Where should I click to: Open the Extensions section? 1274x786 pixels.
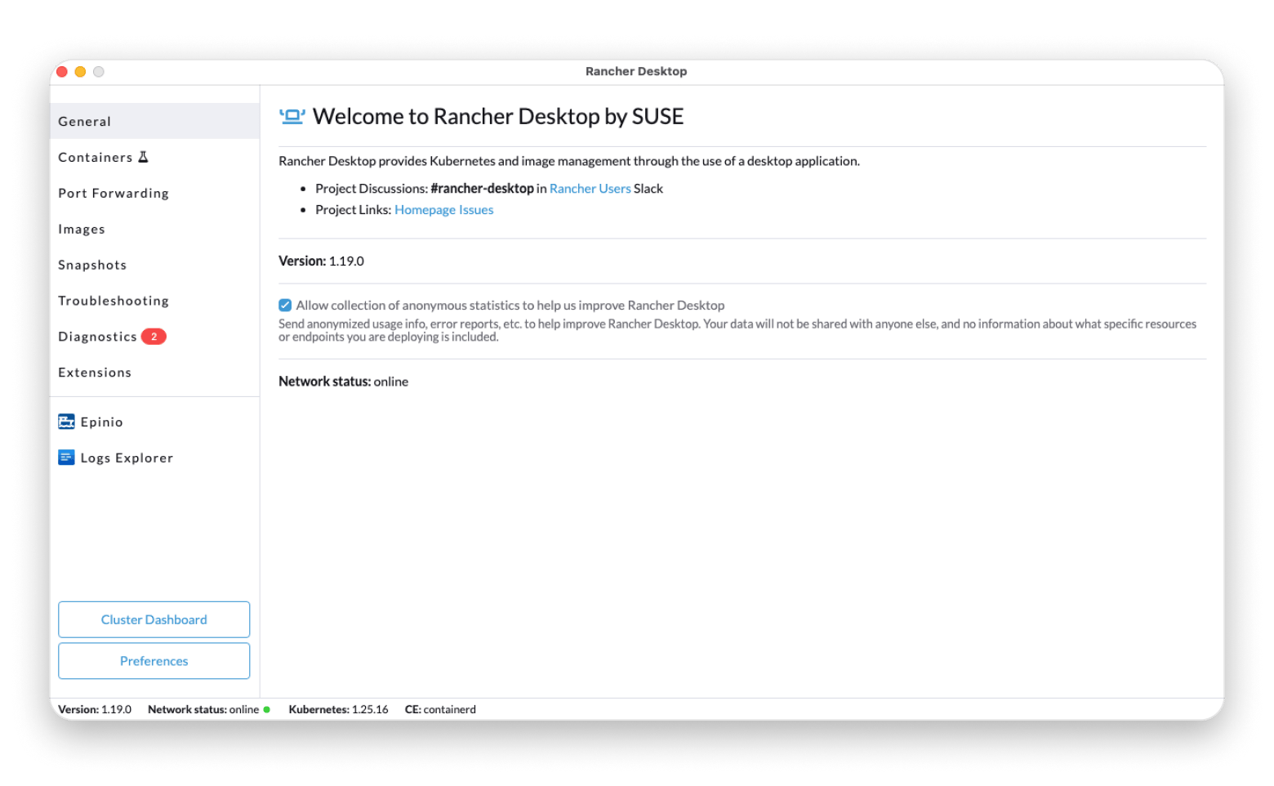95,373
